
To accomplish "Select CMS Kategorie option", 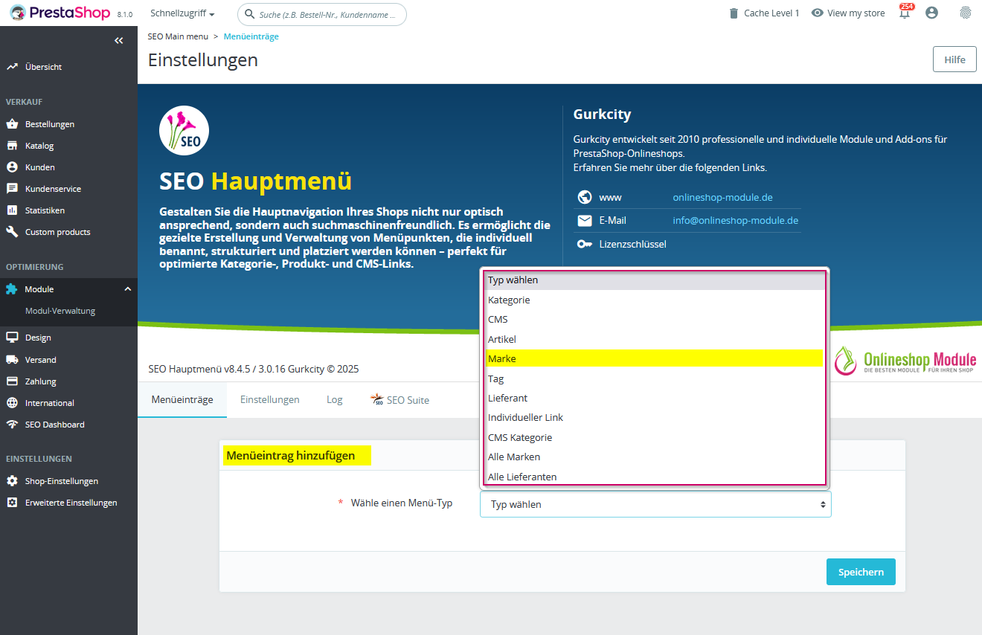I will click(x=655, y=437).
